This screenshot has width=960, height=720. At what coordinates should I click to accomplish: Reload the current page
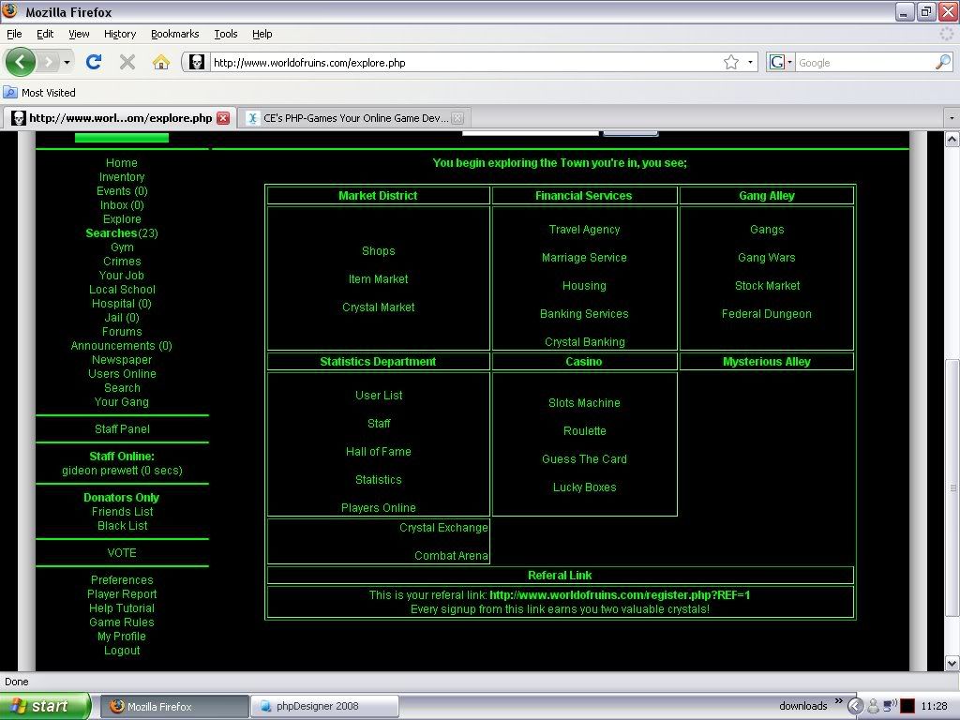pyautogui.click(x=93, y=63)
